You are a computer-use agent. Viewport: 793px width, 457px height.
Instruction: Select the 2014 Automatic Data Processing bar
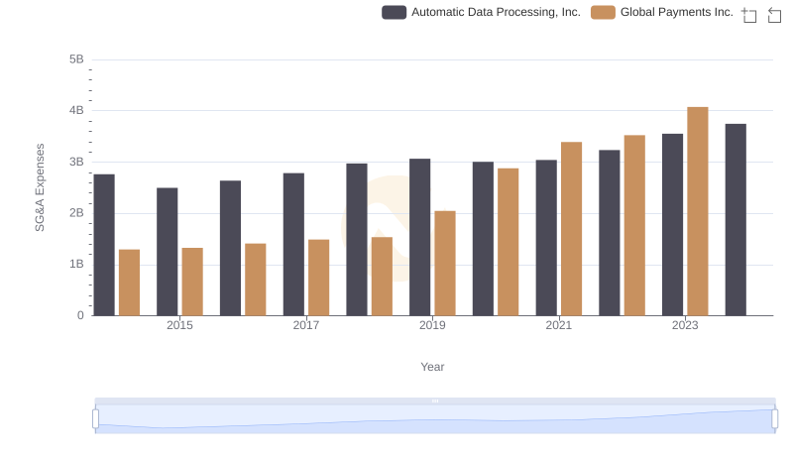104,245
